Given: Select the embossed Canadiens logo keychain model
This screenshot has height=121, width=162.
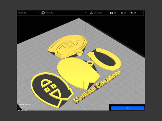Looking at the screenshot, I should (x=67, y=46).
